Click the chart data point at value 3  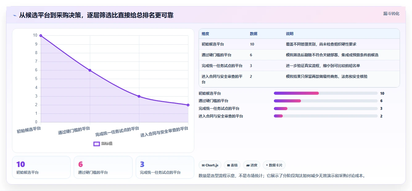[139, 96]
